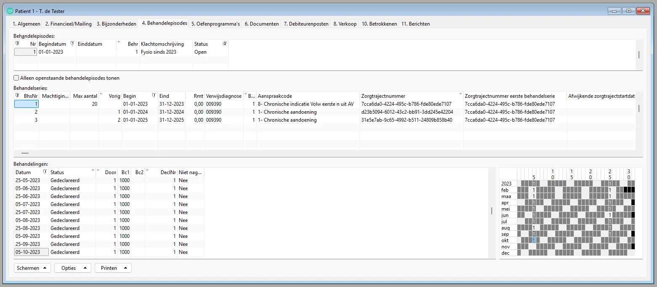This screenshot has width=657, height=287.
Task: Click sort indicator on BhsNr column header
Action: [x=17, y=96]
